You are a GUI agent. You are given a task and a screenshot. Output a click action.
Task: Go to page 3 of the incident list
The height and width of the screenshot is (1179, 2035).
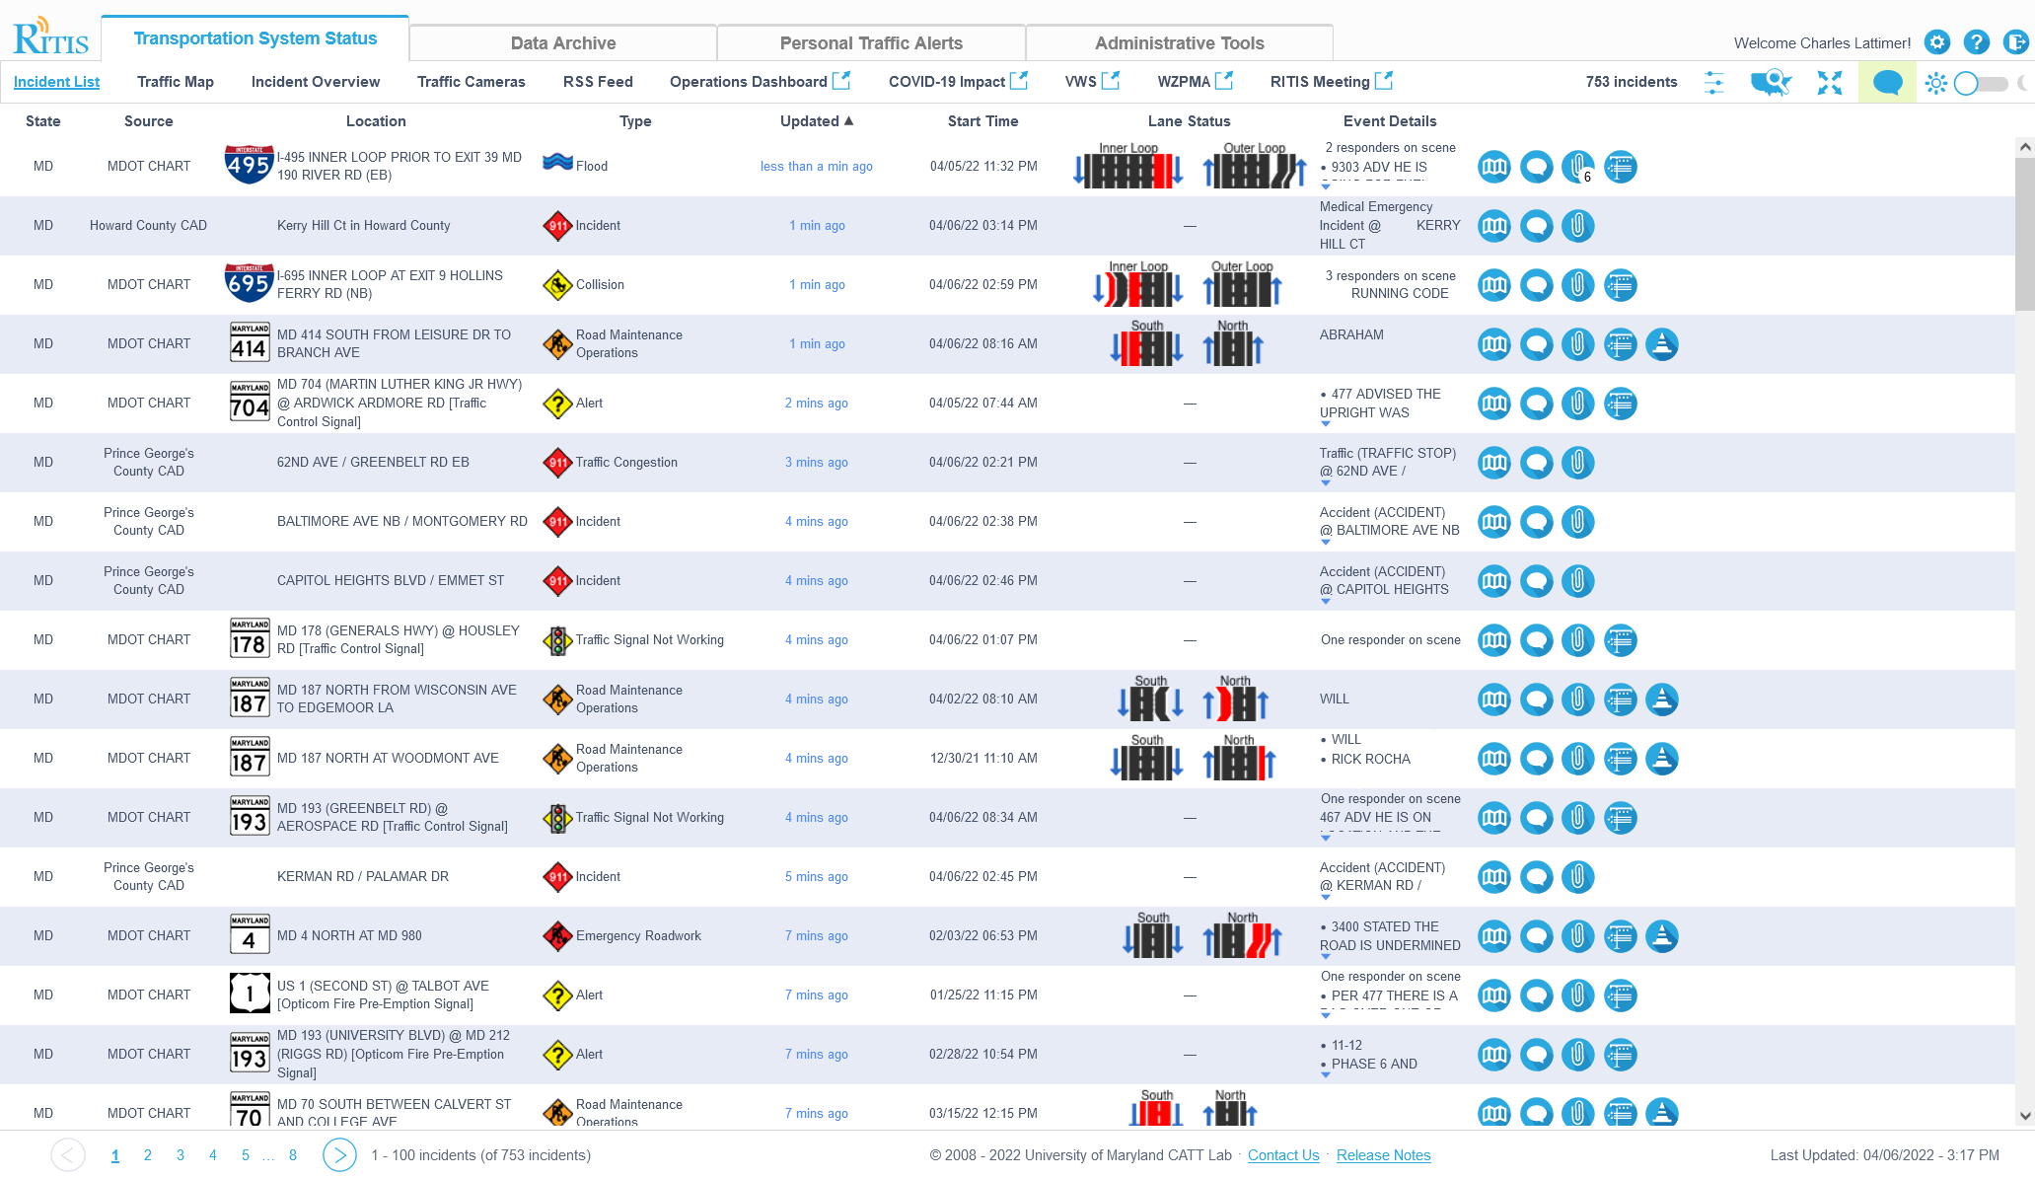[x=180, y=1154]
